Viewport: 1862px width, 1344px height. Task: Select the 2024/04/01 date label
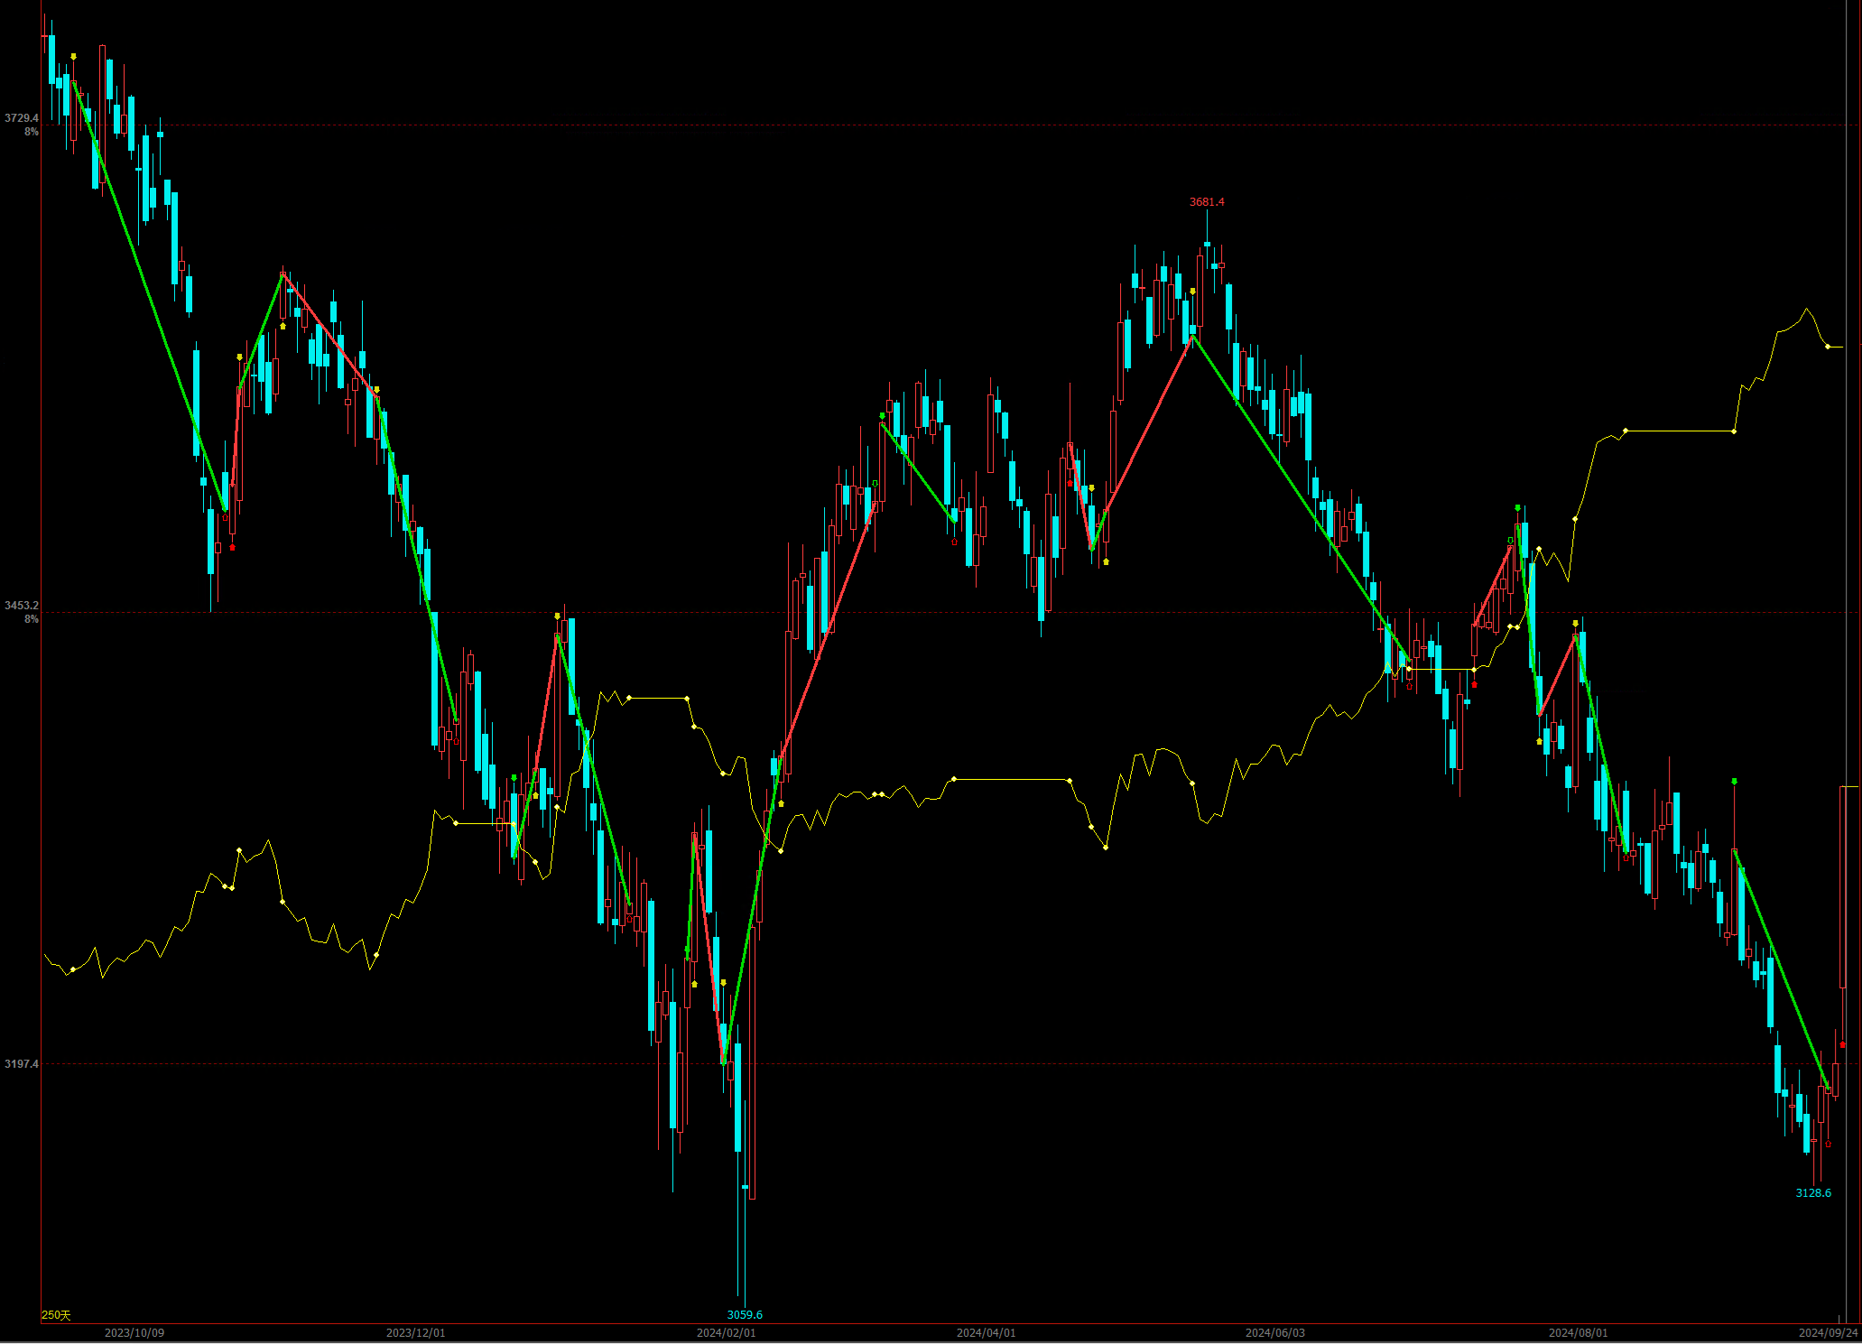point(986,1333)
